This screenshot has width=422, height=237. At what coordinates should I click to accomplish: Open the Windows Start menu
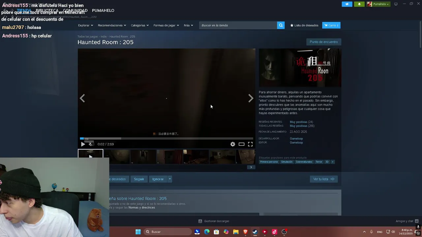tap(138, 232)
